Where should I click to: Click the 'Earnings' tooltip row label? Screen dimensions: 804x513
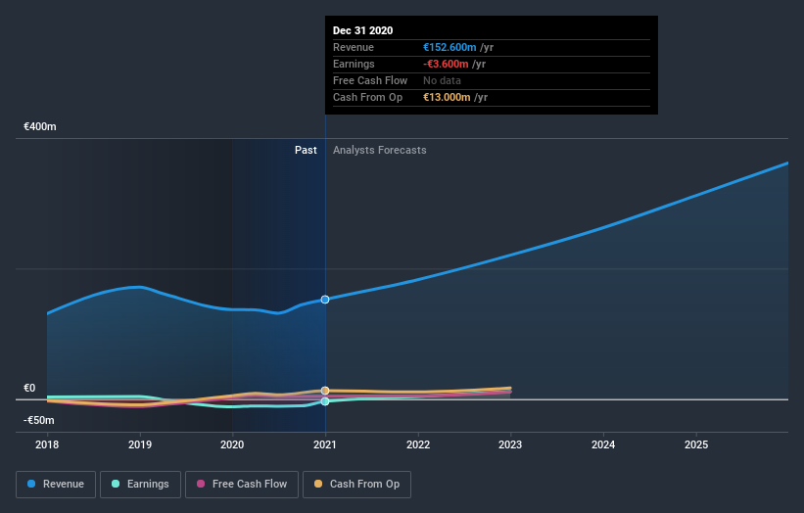coord(354,64)
